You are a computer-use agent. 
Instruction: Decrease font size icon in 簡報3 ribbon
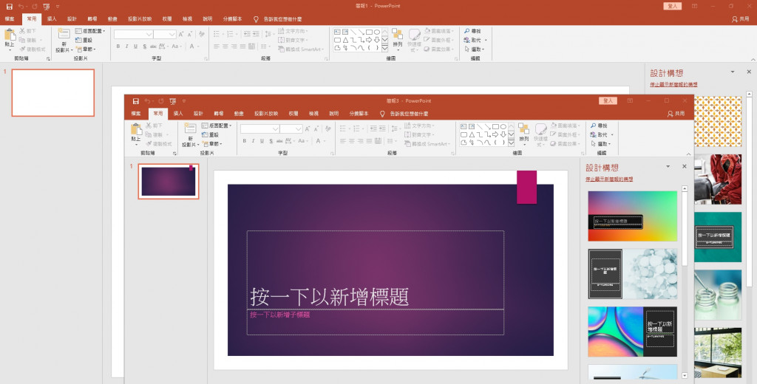tap(316, 128)
